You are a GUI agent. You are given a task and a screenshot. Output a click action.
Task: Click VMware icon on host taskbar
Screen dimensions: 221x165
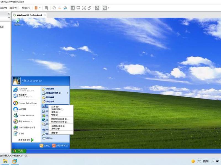point(15,161)
